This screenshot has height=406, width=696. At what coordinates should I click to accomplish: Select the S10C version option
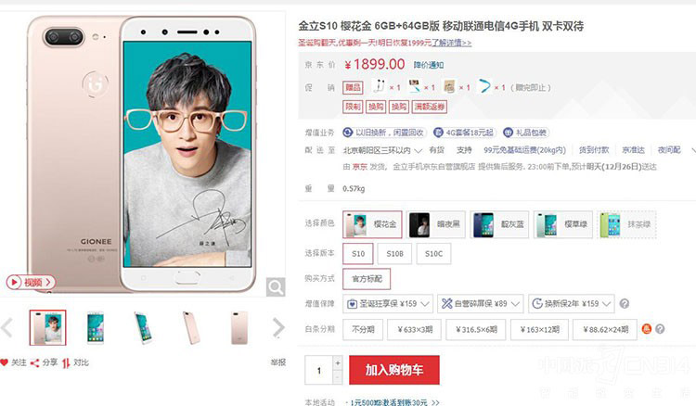[x=433, y=254]
